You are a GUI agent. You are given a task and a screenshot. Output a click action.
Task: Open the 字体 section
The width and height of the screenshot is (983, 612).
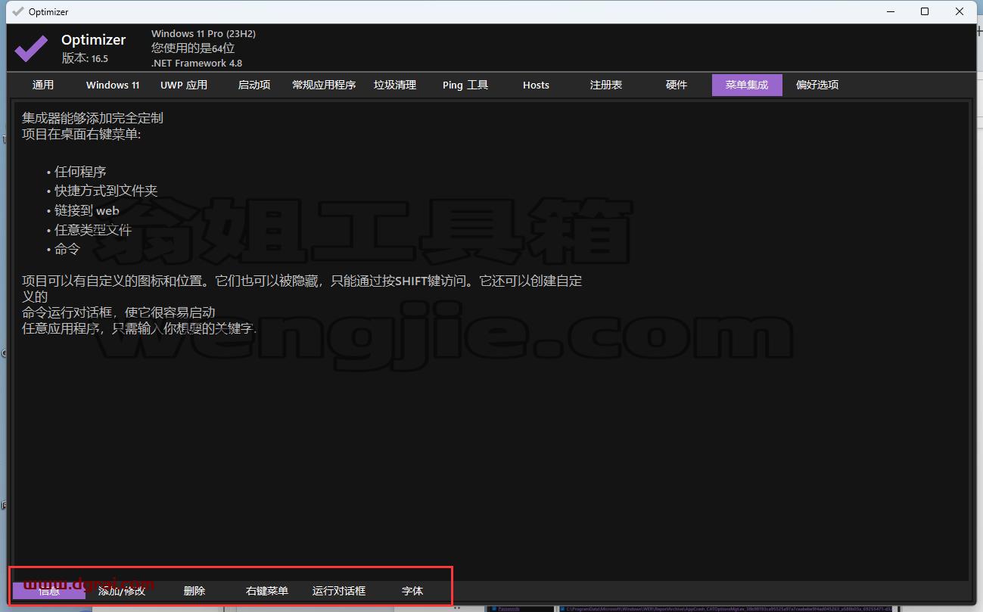[412, 591]
